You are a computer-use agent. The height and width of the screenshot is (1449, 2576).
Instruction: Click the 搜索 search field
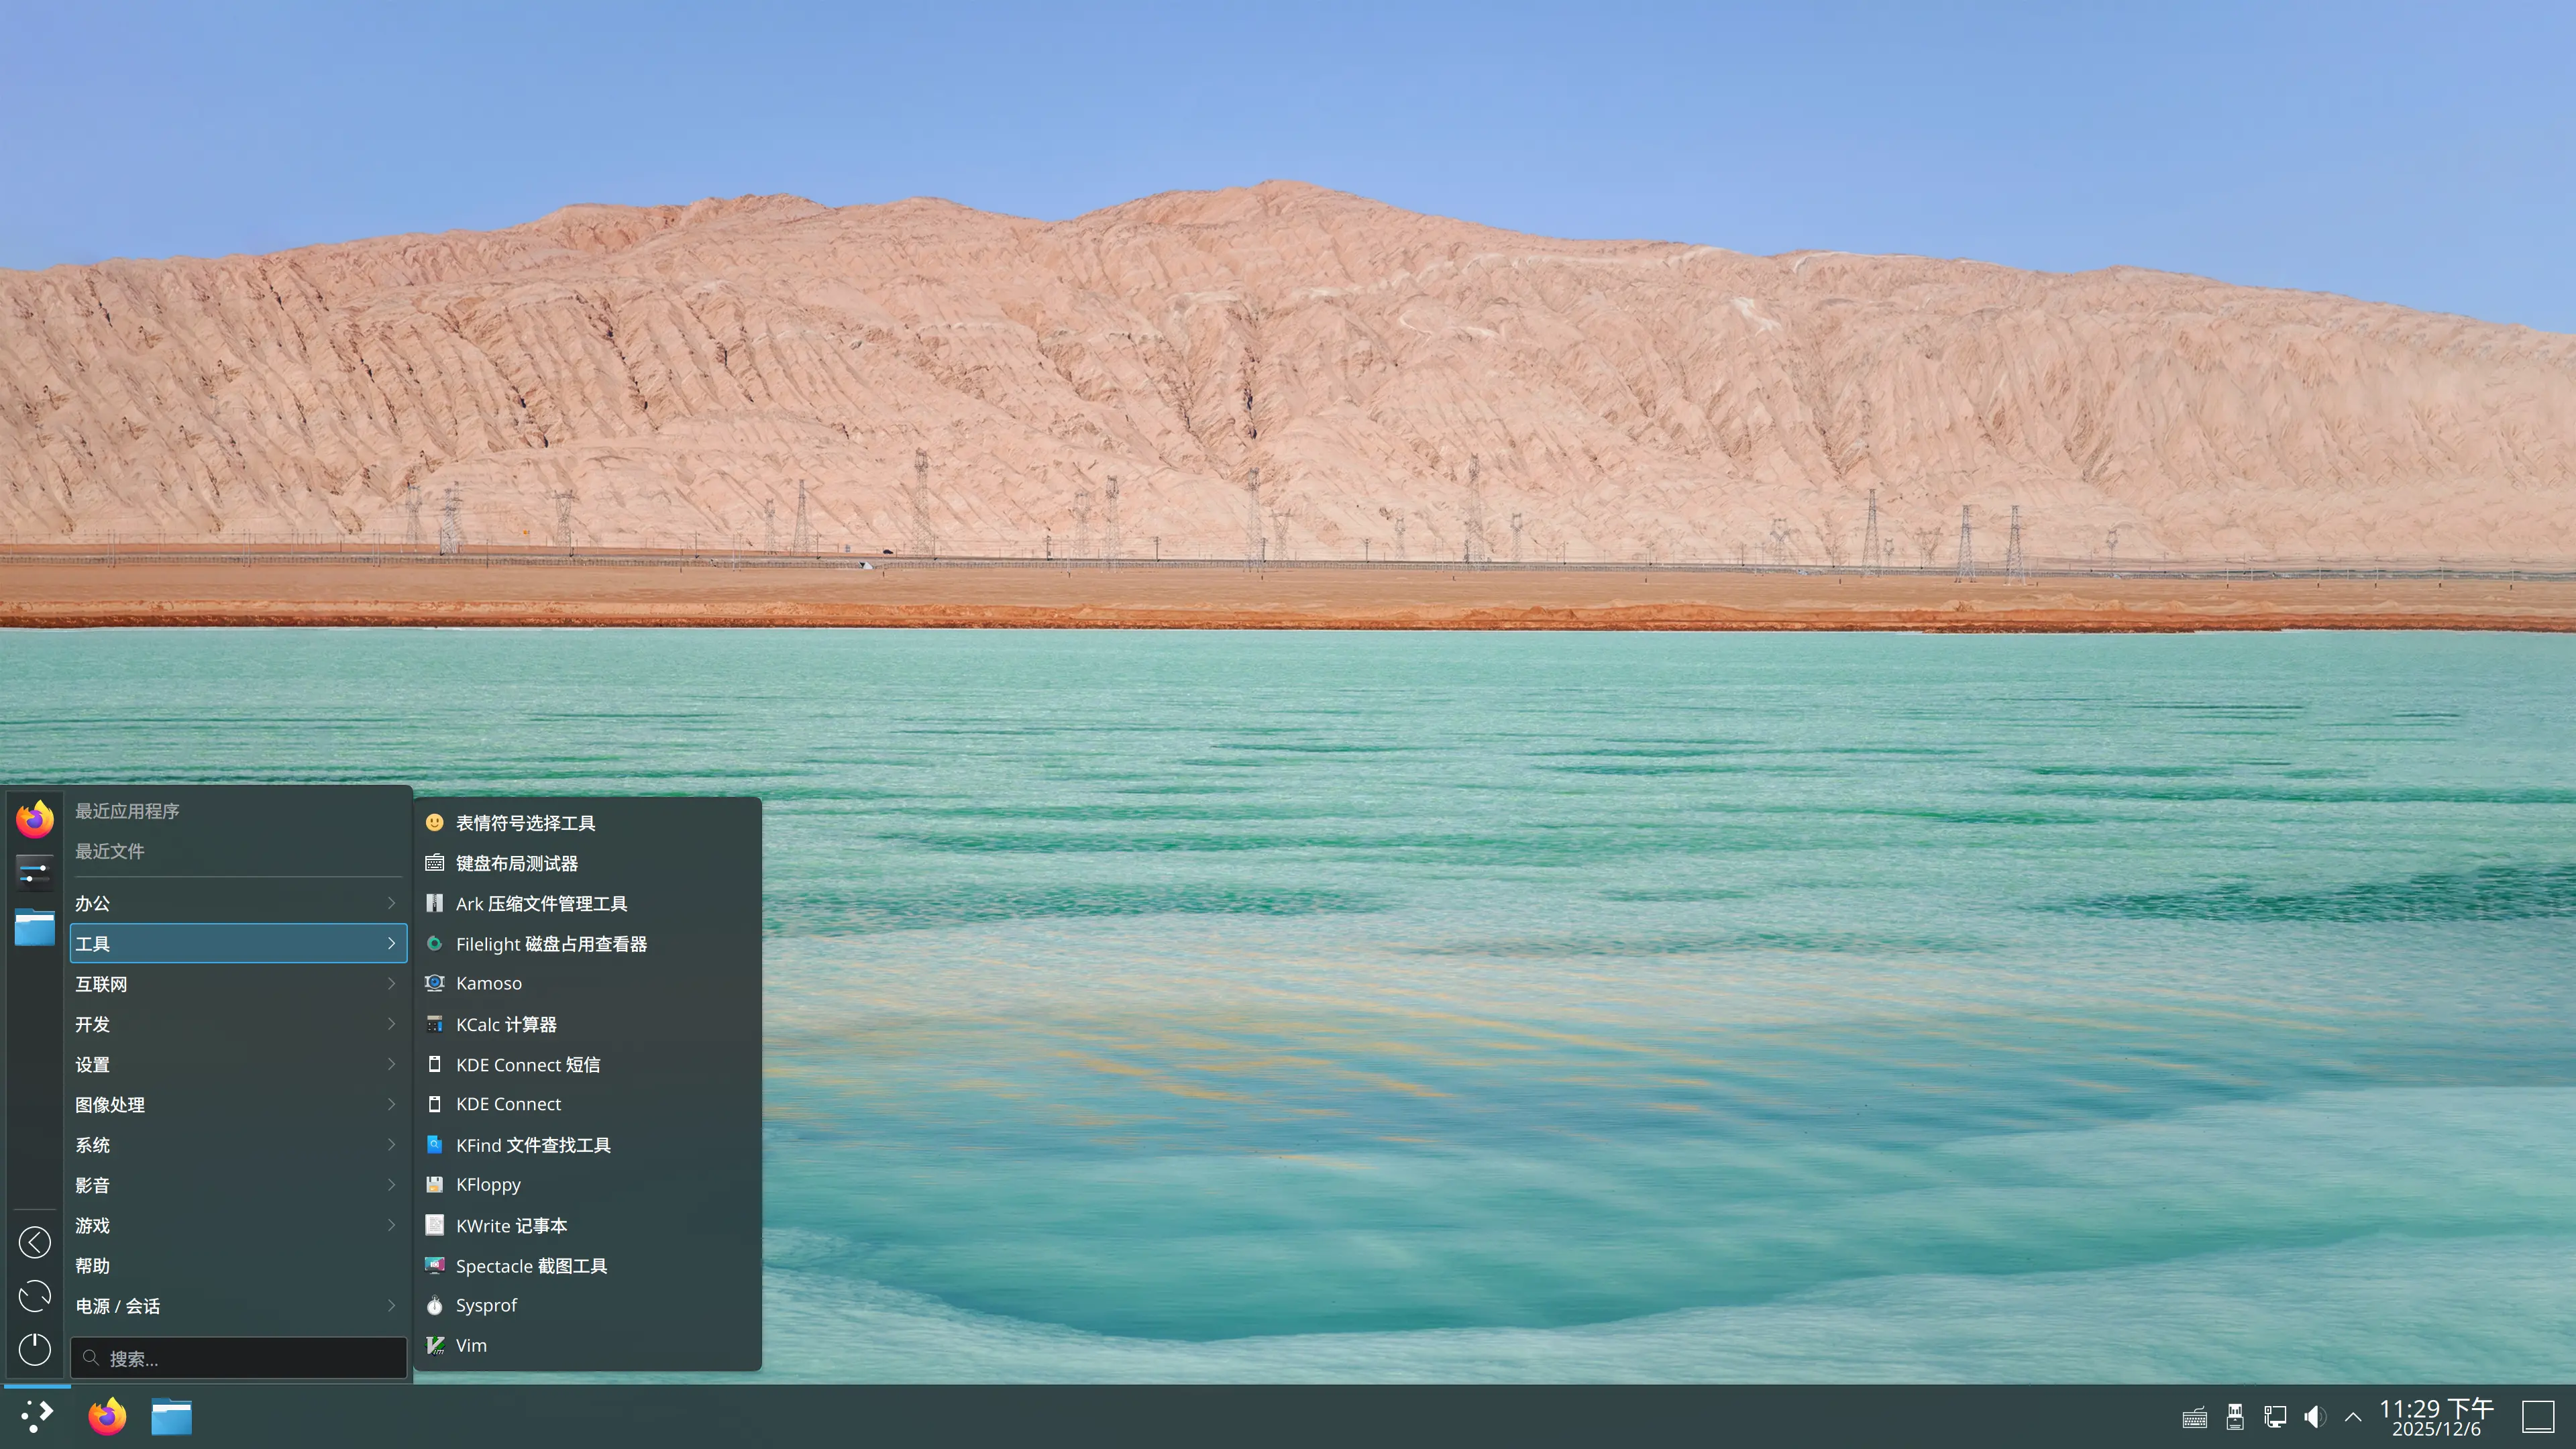click(x=238, y=1358)
